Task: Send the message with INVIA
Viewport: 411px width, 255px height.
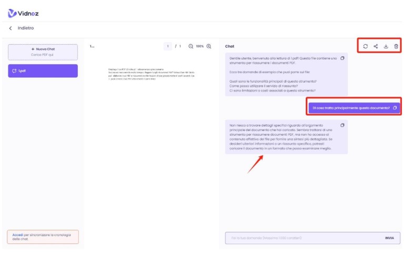Action: pyautogui.click(x=389, y=238)
